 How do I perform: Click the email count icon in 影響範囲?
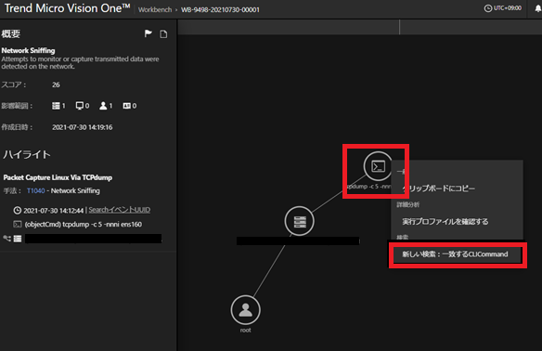pos(127,106)
